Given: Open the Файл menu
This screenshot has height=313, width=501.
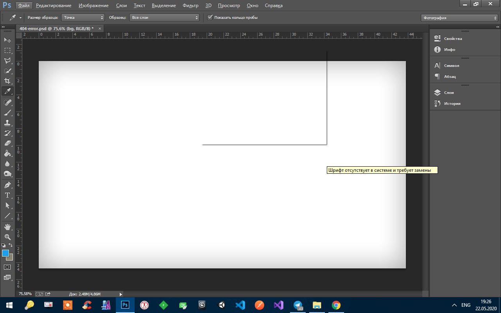Looking at the screenshot, I should pos(23,5).
